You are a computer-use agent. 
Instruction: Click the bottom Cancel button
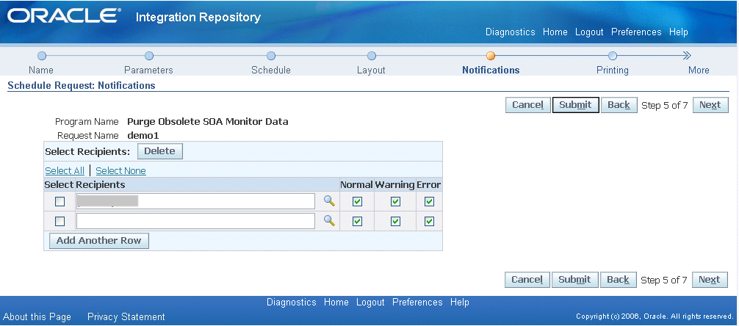click(527, 280)
